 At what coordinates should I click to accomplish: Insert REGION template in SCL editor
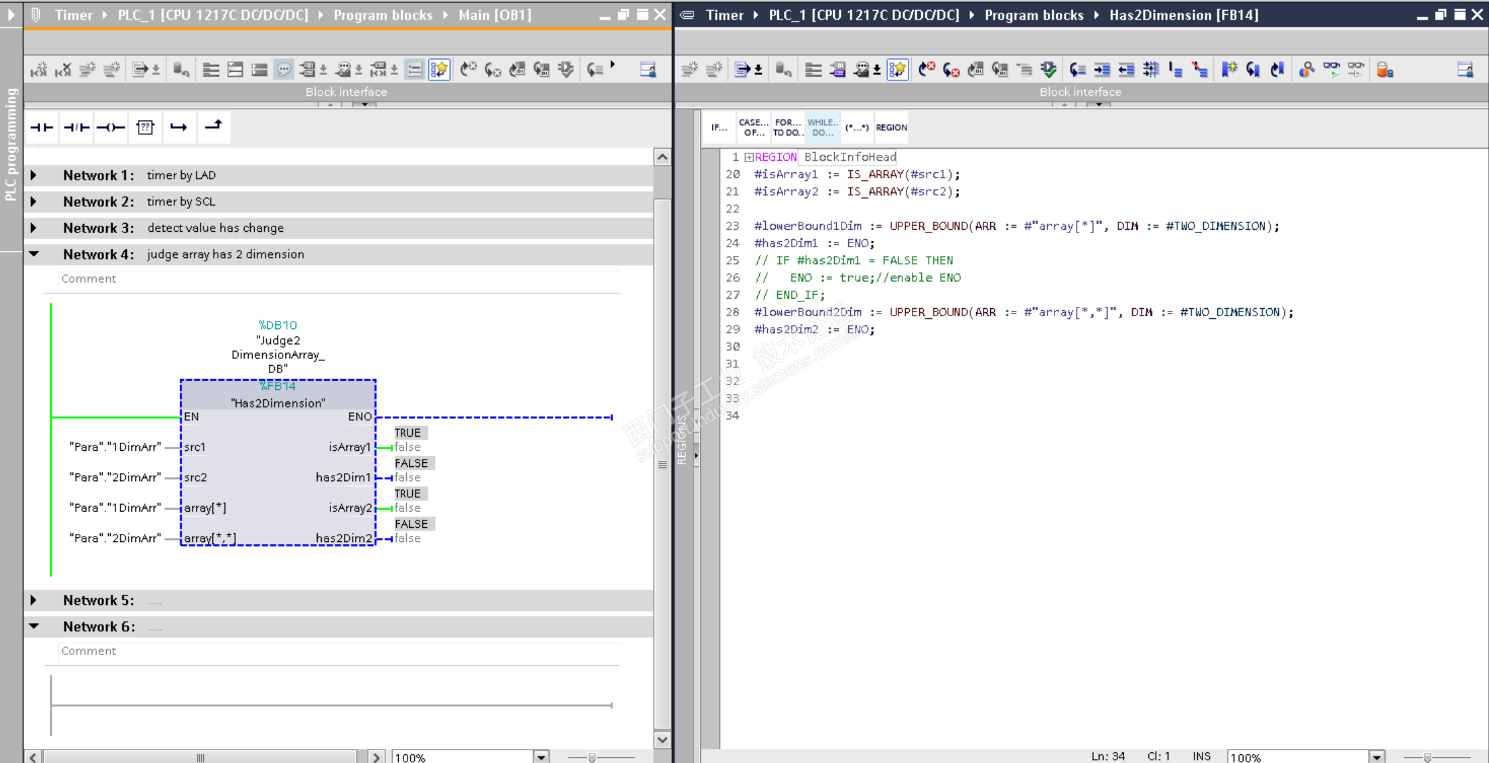point(891,127)
